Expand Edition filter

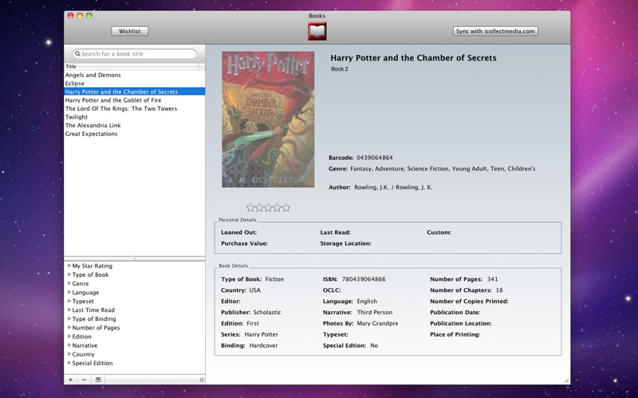pyautogui.click(x=69, y=336)
